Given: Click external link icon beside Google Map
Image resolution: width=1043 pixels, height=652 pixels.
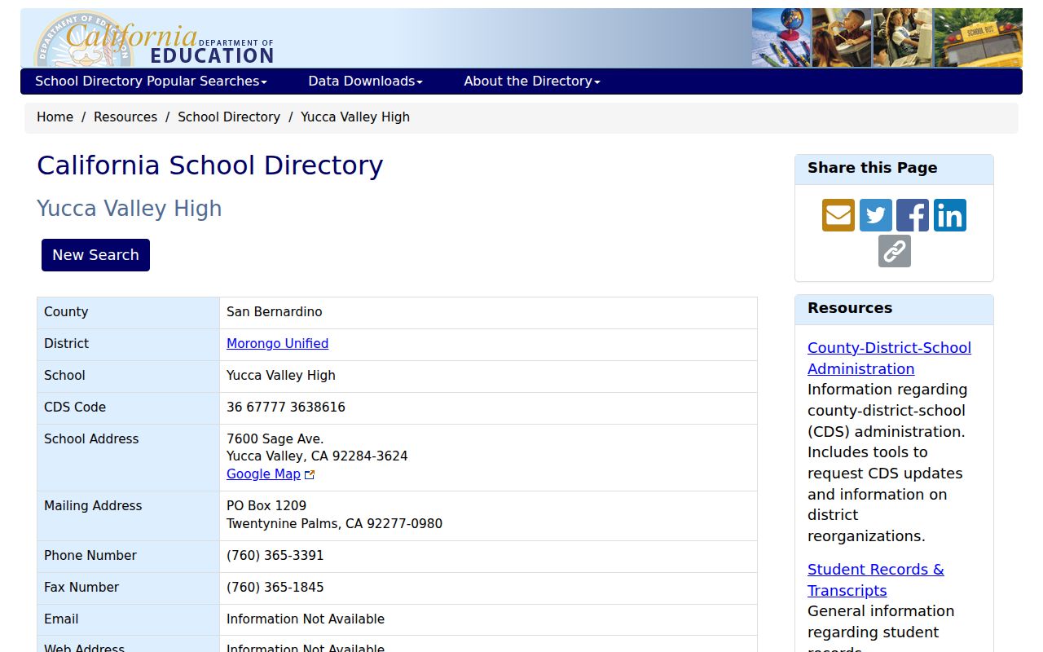Looking at the screenshot, I should point(310,474).
